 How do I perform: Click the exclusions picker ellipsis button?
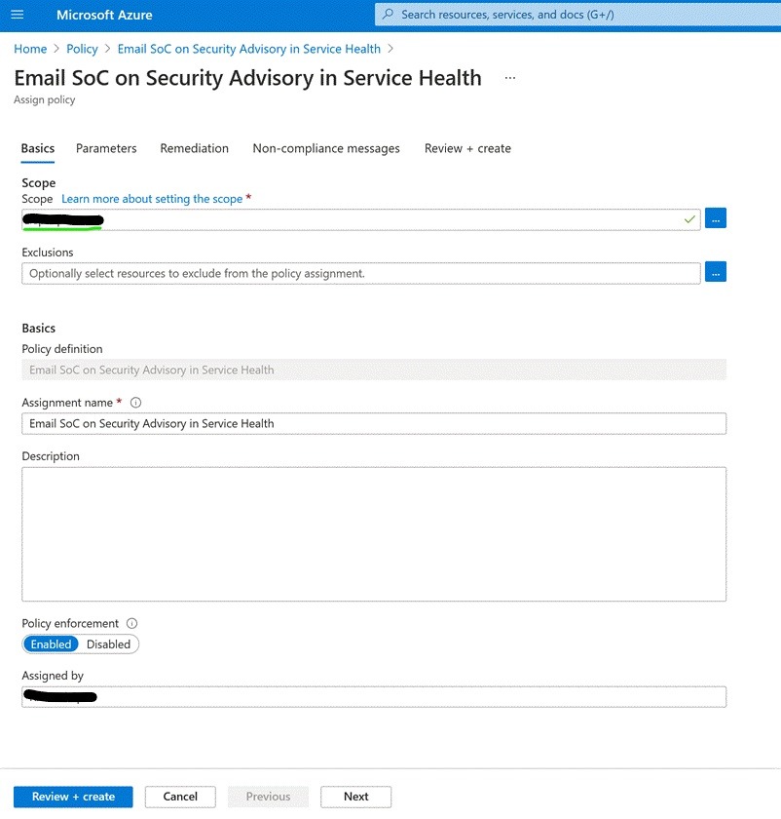click(716, 273)
